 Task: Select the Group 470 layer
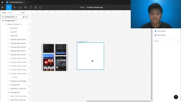[x=14, y=36]
